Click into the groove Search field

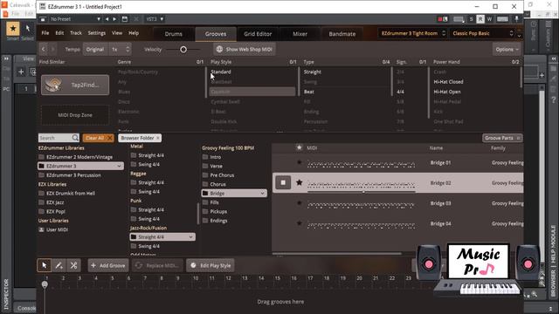(x=56, y=138)
